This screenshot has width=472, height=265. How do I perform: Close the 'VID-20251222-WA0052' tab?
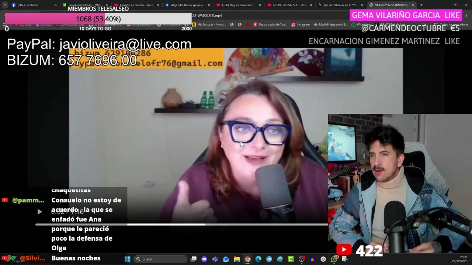click(413, 5)
